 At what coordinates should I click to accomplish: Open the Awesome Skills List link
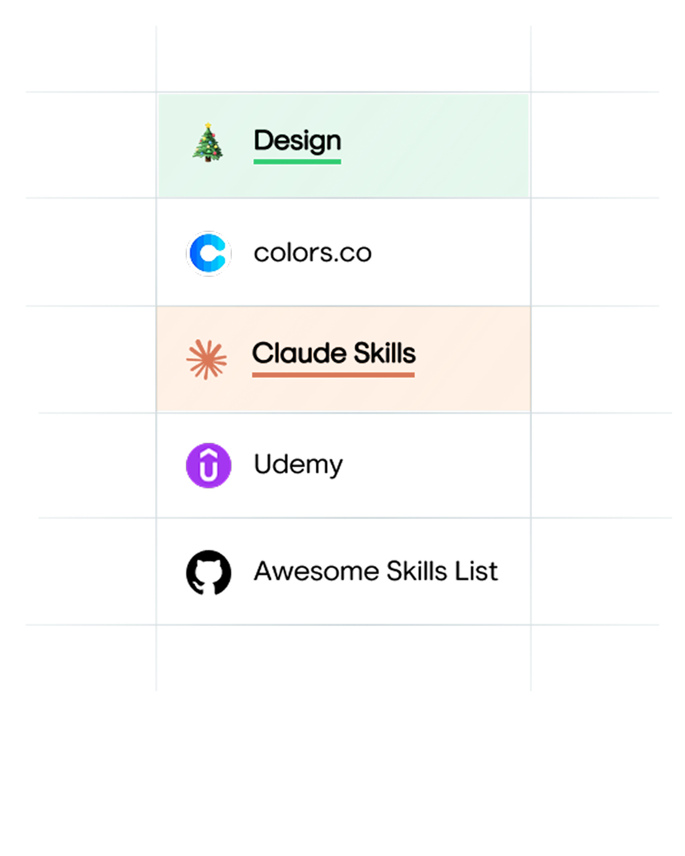pos(376,571)
